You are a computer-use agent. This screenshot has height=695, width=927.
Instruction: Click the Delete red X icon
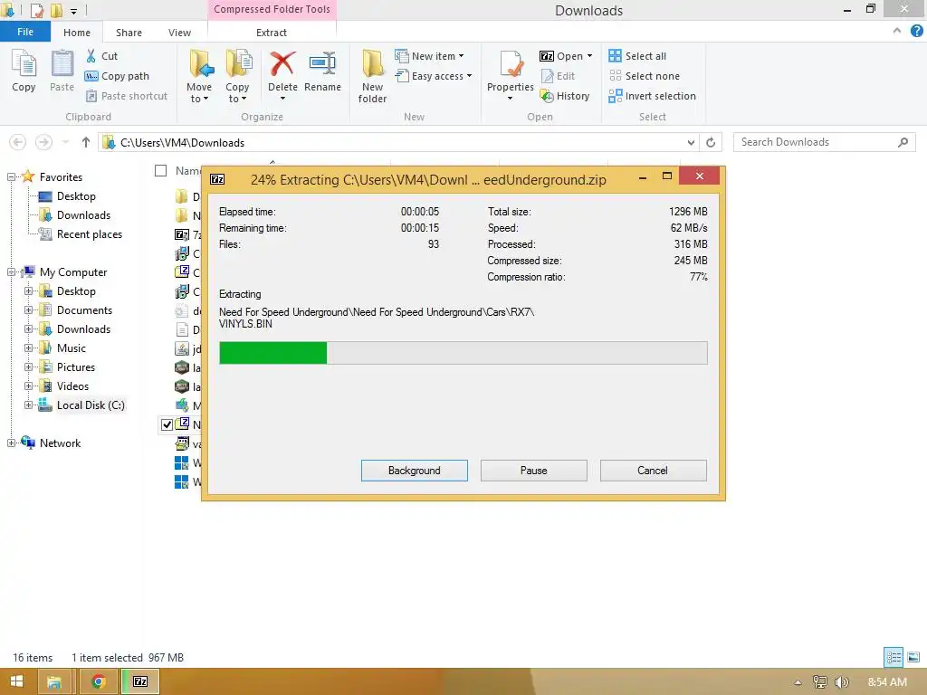pyautogui.click(x=282, y=64)
